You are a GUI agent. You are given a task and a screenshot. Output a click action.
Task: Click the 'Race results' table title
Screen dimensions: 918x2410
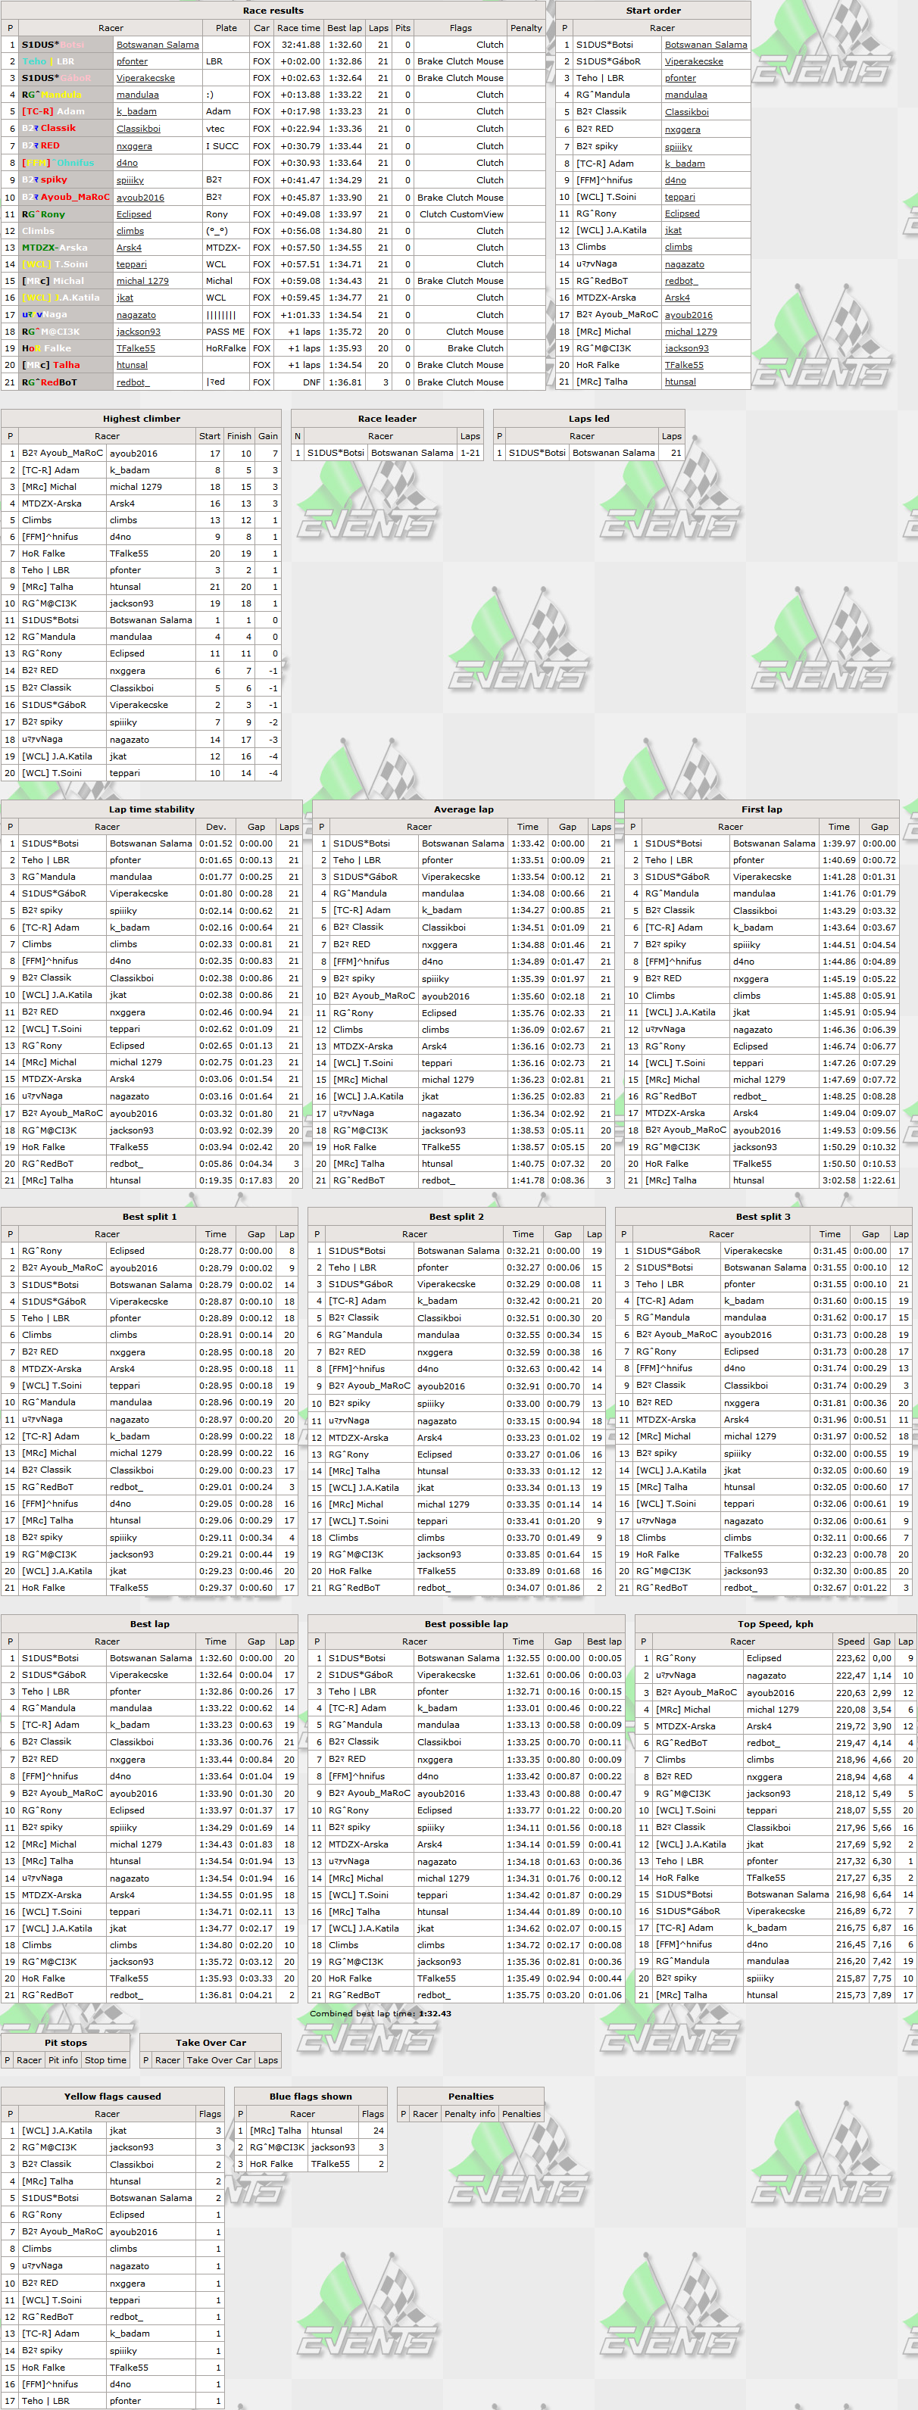pyautogui.click(x=273, y=11)
